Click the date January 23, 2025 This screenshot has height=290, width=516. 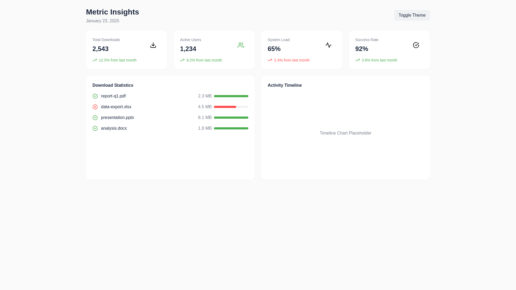pos(102,21)
